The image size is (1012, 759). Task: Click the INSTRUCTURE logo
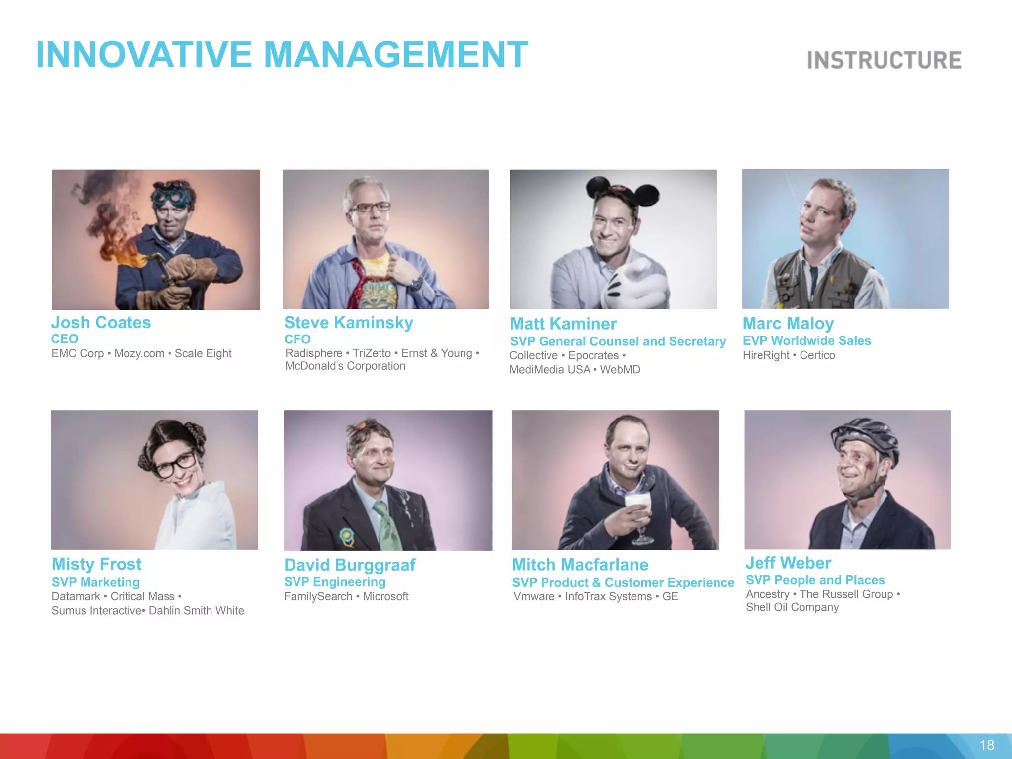(x=884, y=60)
